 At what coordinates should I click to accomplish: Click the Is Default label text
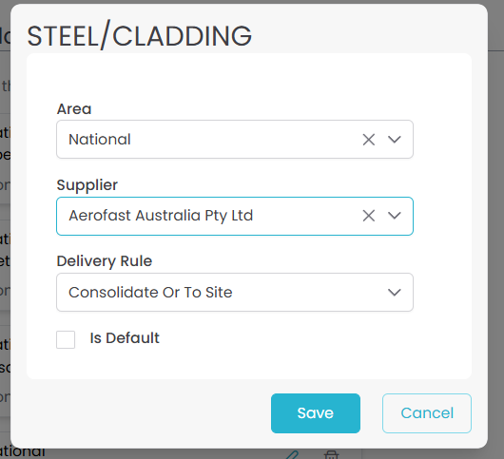(x=125, y=338)
